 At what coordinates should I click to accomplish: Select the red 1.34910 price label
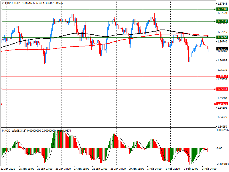(222, 104)
